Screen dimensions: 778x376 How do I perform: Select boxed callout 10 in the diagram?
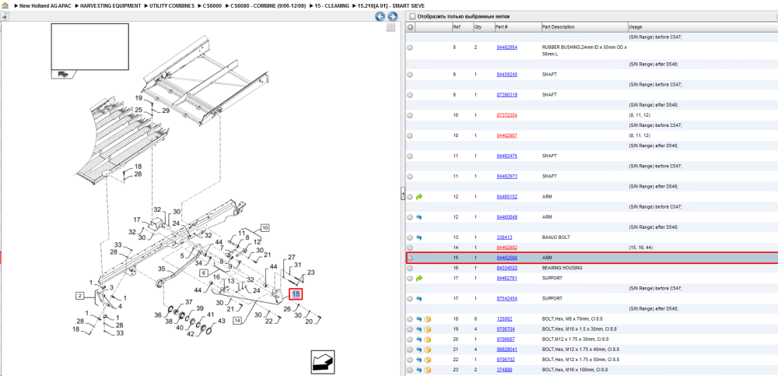[x=265, y=228]
